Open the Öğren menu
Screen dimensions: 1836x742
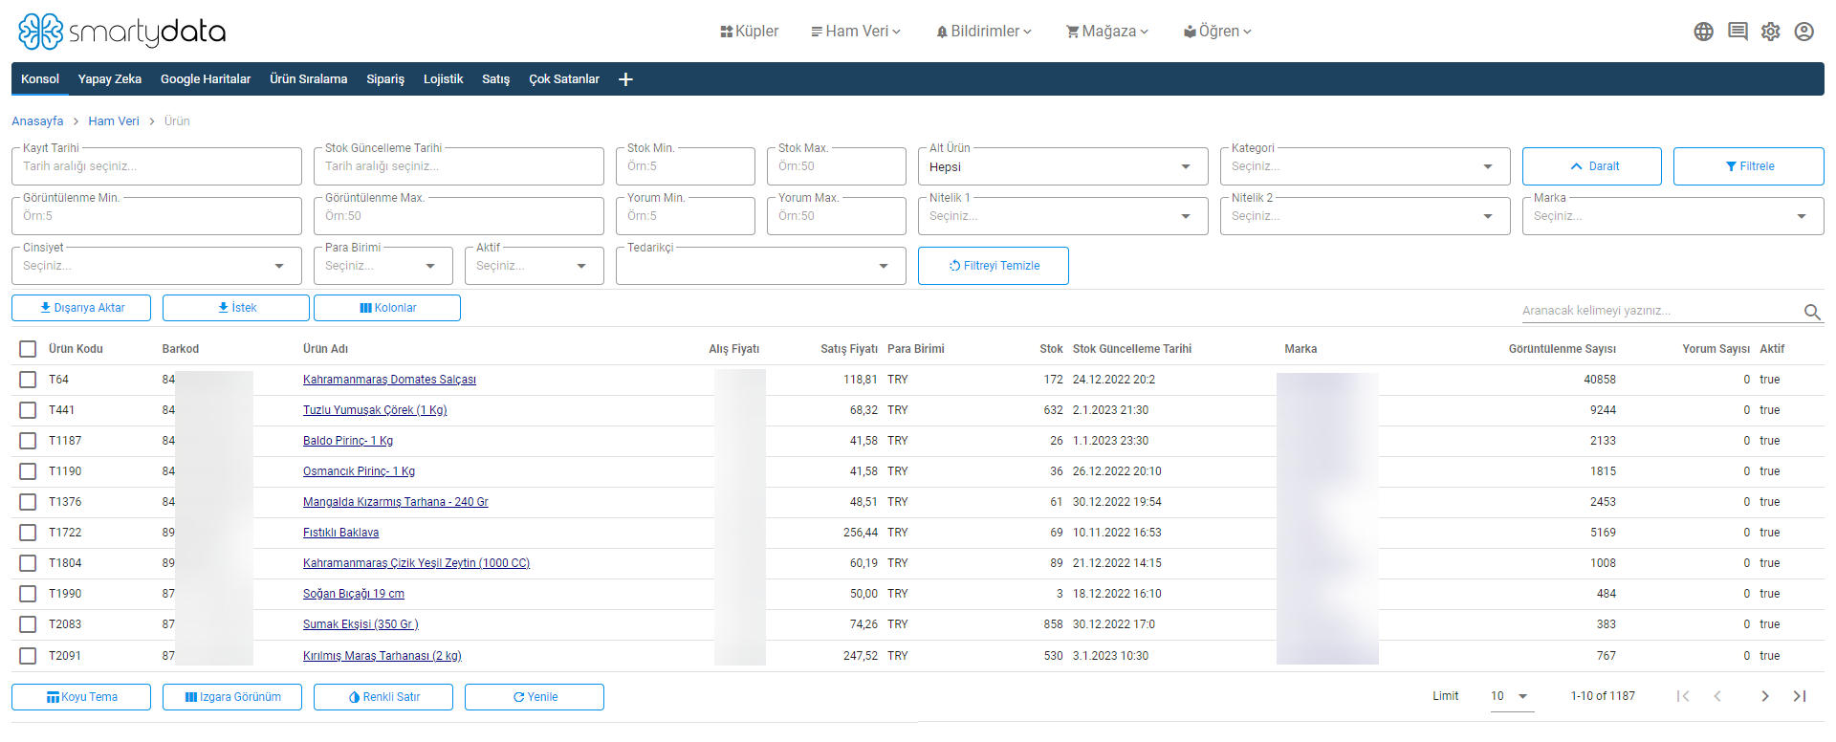(1217, 32)
